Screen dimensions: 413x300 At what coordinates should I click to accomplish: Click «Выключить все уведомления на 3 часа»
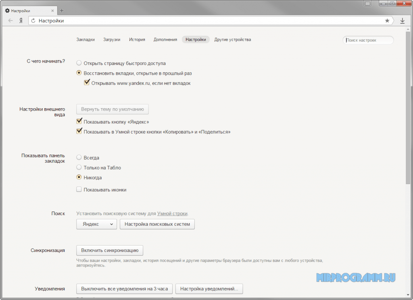[124, 289]
